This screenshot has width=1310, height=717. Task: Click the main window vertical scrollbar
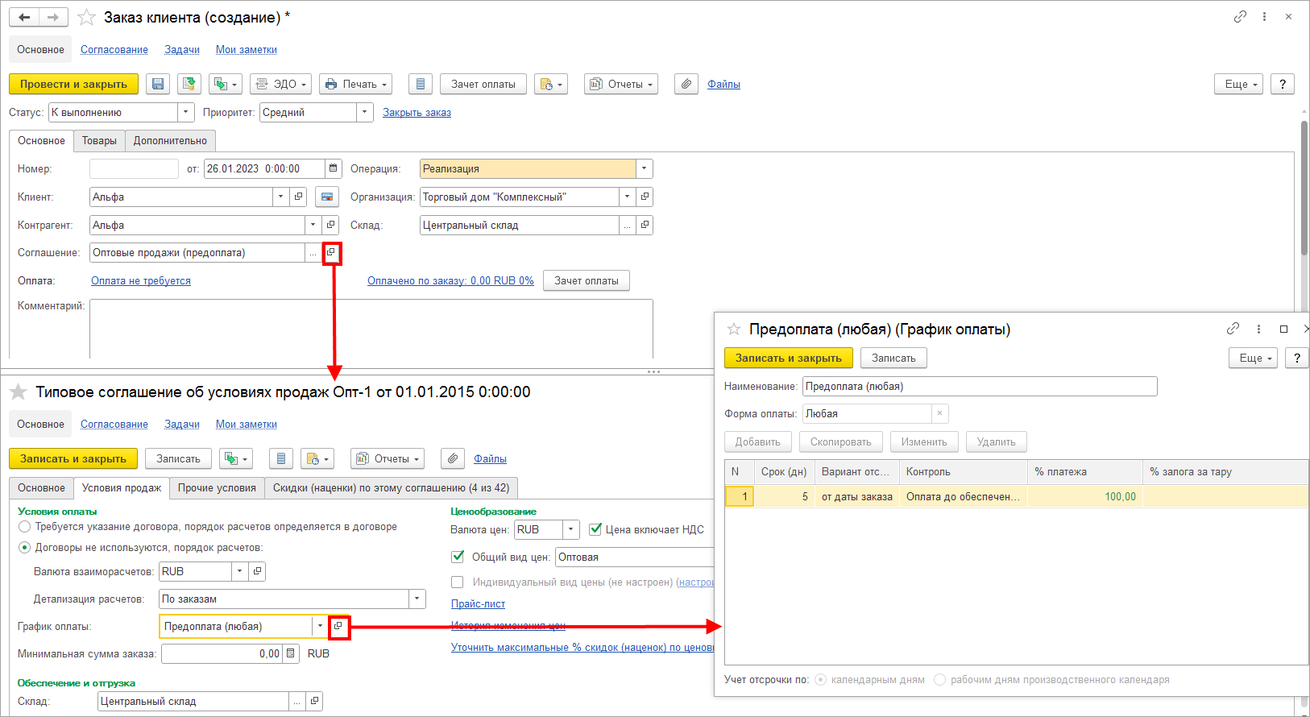(1304, 189)
